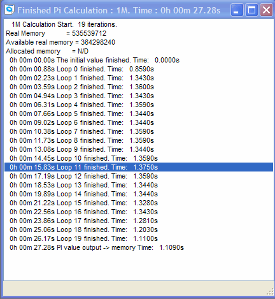Select the Loop 10 finished row
The image size is (275, 299).
click(x=139, y=158)
